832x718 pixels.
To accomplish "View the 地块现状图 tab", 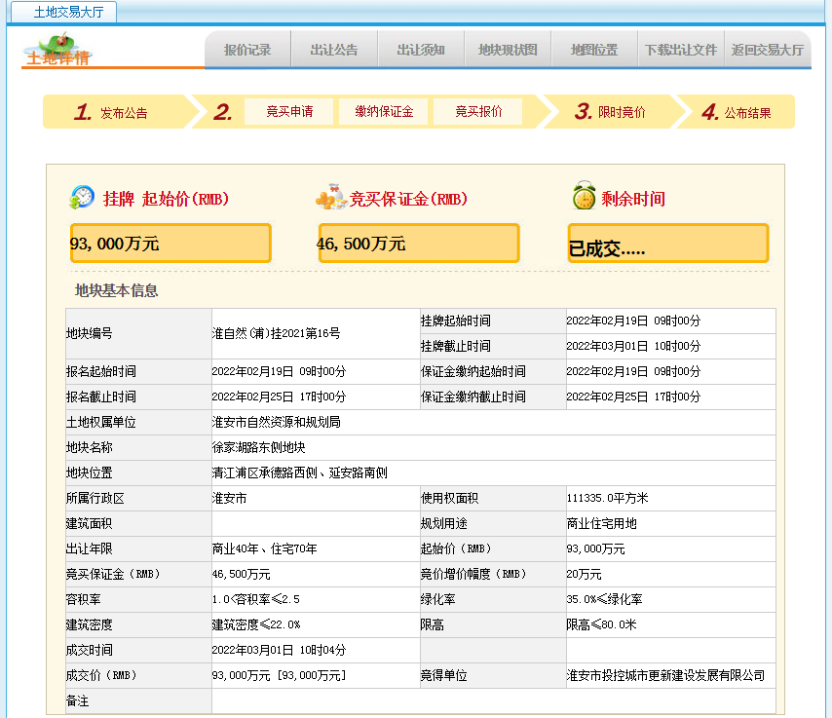I will pos(508,50).
